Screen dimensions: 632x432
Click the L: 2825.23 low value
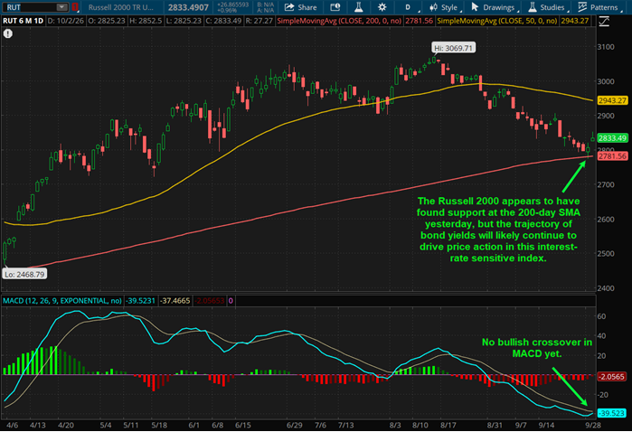184,21
